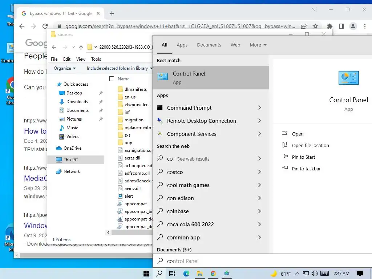Open Control Panel best match result
The width and height of the screenshot is (372, 279).
click(211, 78)
